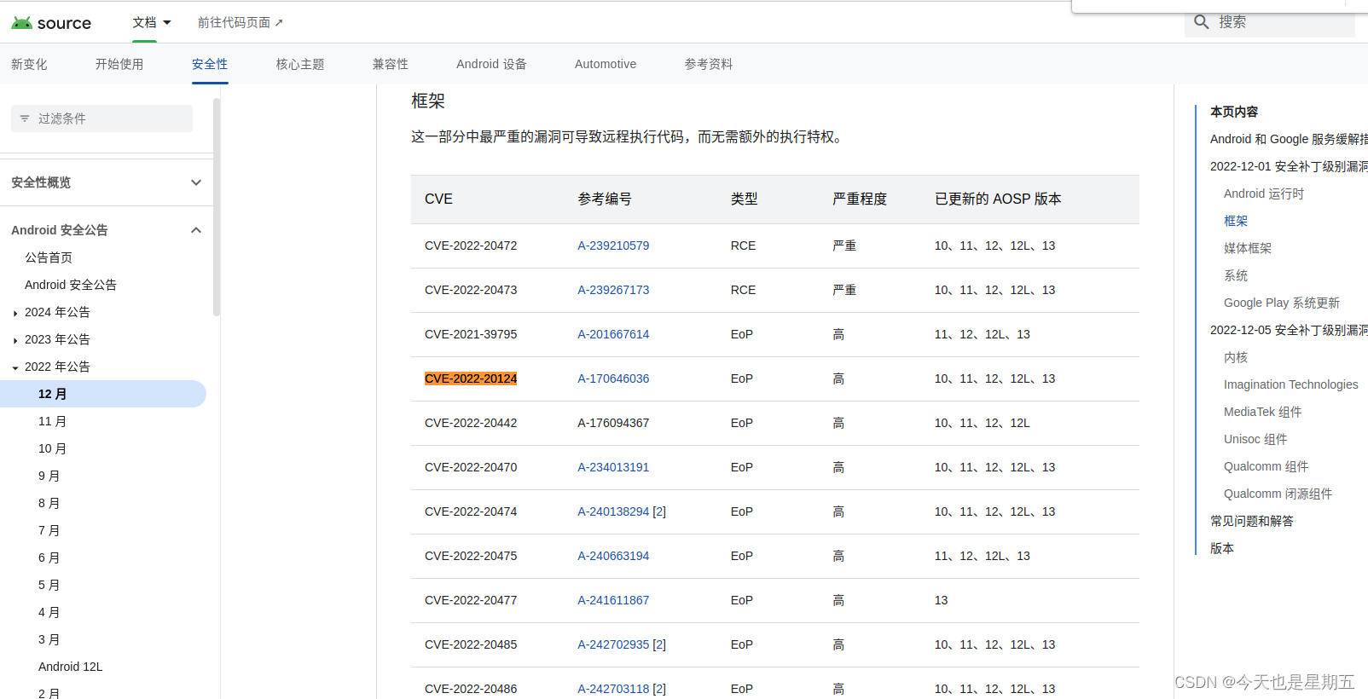Open the Android 12L sidebar item
This screenshot has height=699, width=1368.
click(x=71, y=667)
